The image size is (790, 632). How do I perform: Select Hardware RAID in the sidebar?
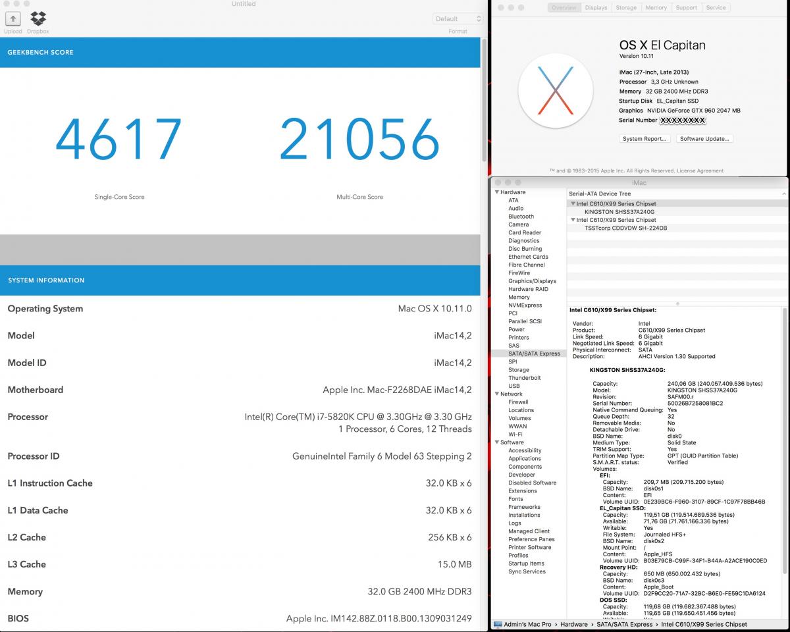click(x=528, y=289)
